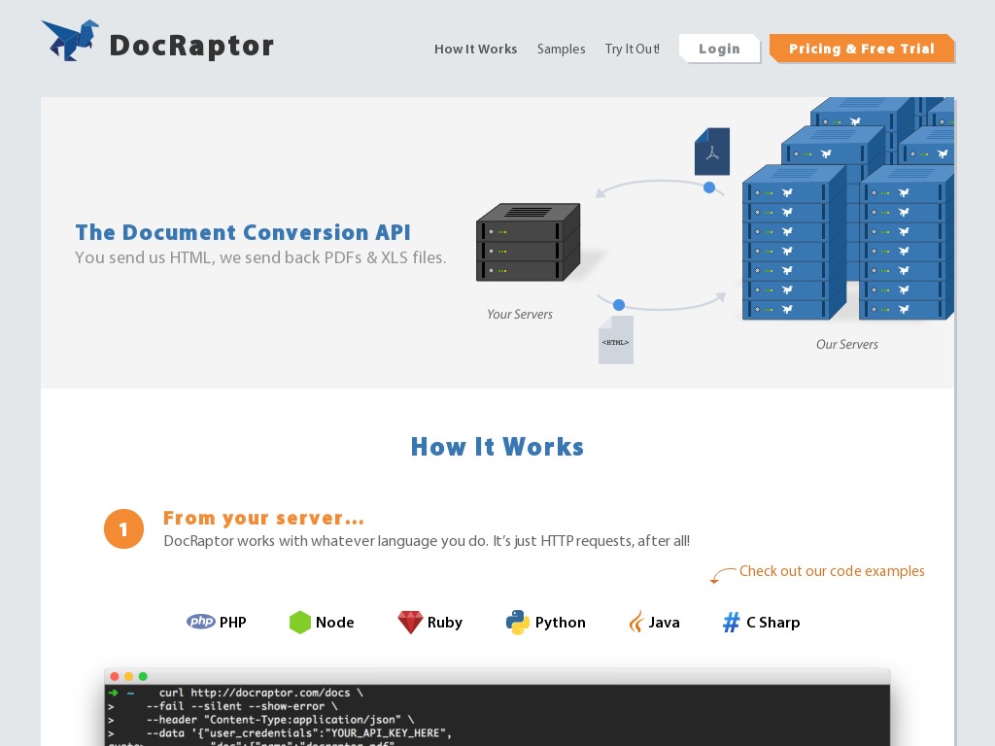This screenshot has height=746, width=995.
Task: Click the DocRaptor wordmark text
Action: click(x=191, y=46)
